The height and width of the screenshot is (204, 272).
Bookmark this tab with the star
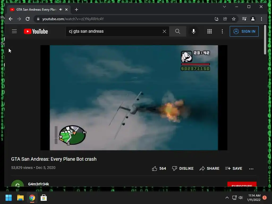coord(234,19)
